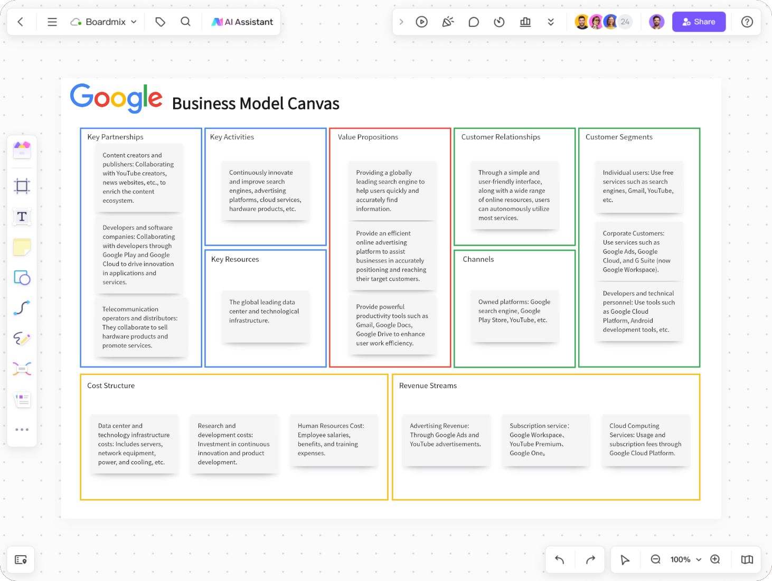
Task: Open the templates library icon in the left sidebar
Action: point(22,150)
